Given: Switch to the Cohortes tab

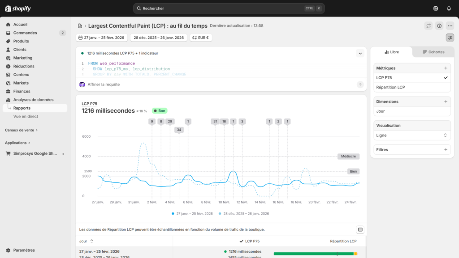Looking at the screenshot, I should coord(433,52).
